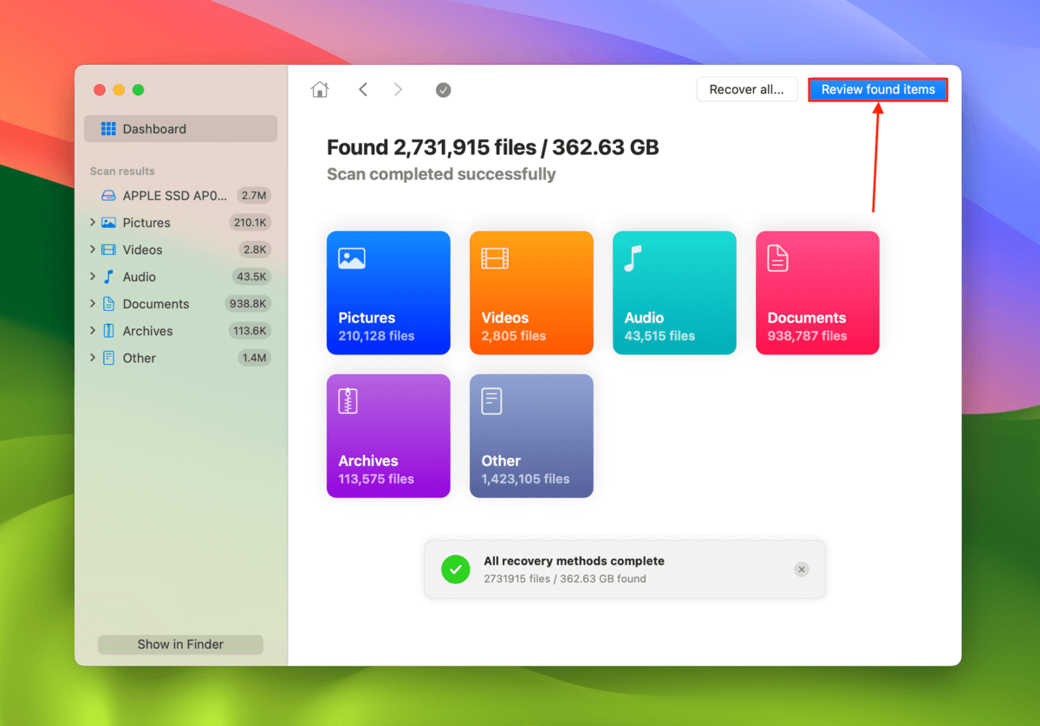Expand the Archives sidebar group
Image resolution: width=1040 pixels, height=726 pixels.
[93, 331]
